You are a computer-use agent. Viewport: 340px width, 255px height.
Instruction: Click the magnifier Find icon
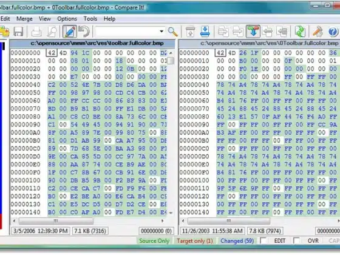(173, 32)
